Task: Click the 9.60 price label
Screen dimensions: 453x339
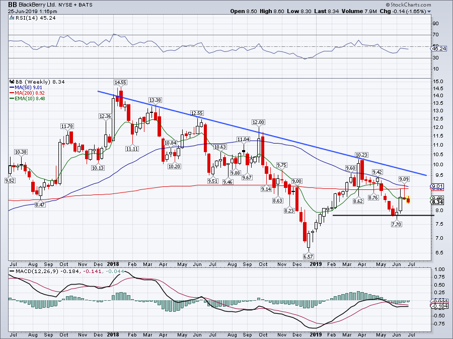Action: pos(351,168)
